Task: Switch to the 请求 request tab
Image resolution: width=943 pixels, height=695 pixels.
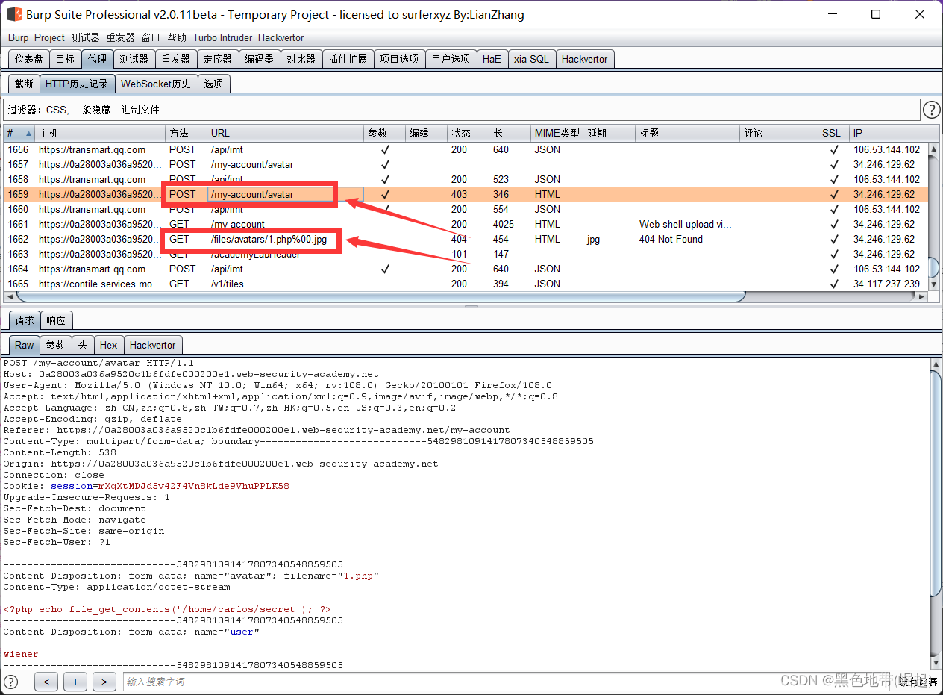Action: pyautogui.click(x=25, y=320)
